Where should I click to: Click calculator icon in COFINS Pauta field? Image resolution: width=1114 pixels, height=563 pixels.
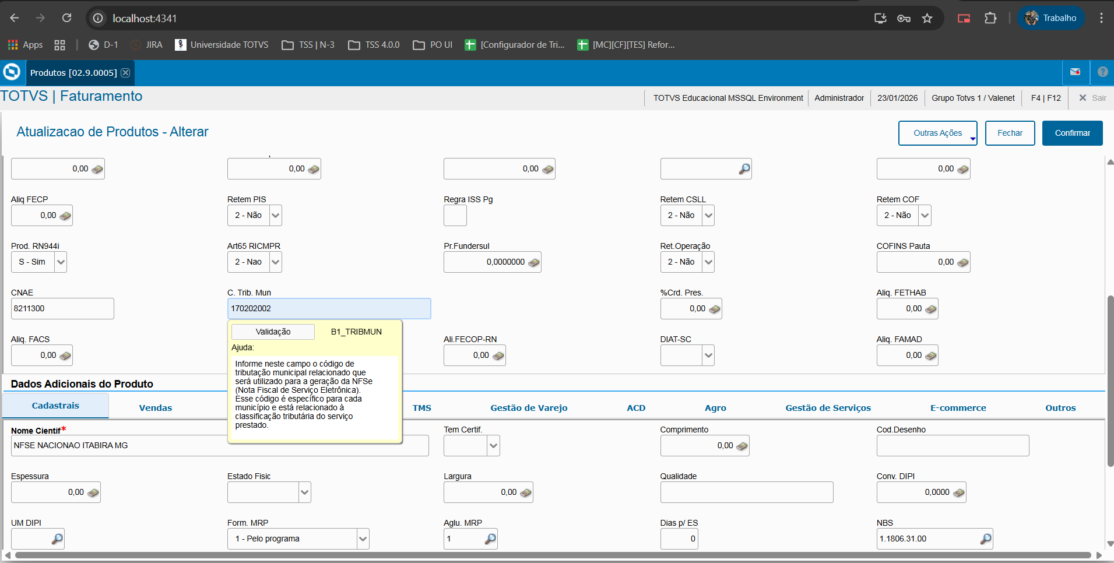(x=963, y=262)
